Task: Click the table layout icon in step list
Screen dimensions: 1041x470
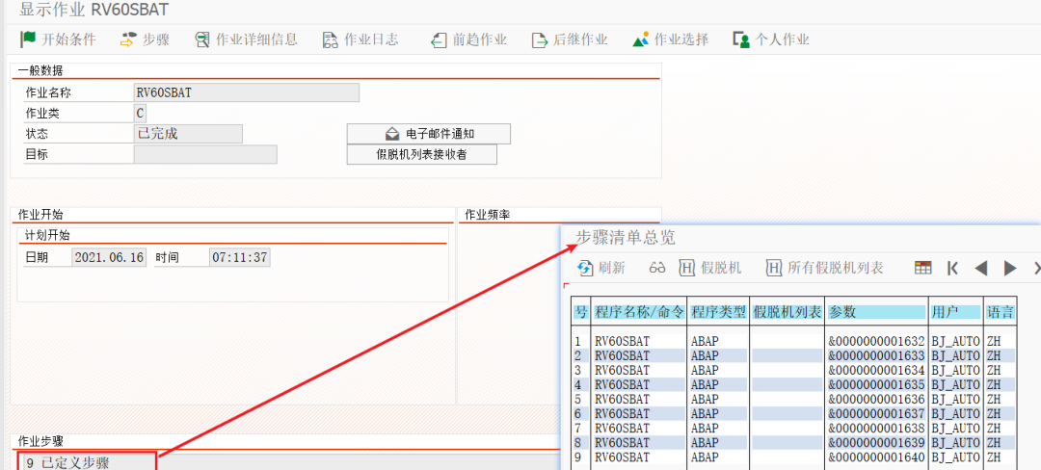Action: point(922,268)
